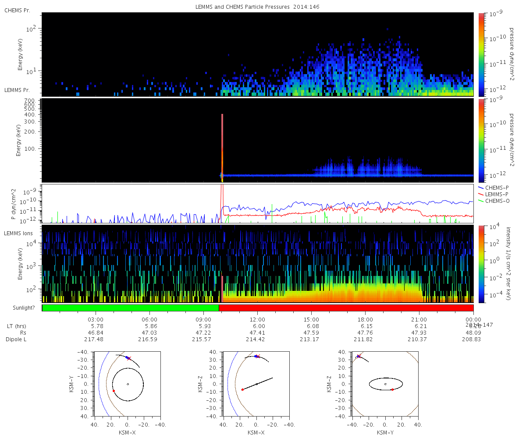526x438 pixels.
Task: Click the '03:00' time axis tick label
Action: 96,319
